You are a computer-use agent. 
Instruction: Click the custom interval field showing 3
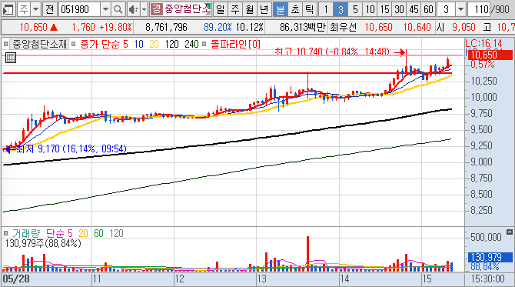447,9
